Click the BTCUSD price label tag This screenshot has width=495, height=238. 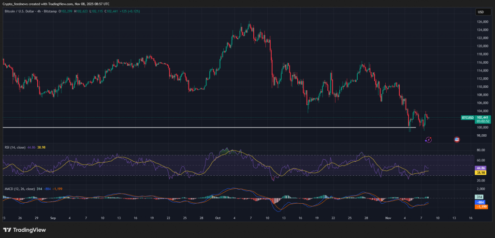pyautogui.click(x=466, y=117)
